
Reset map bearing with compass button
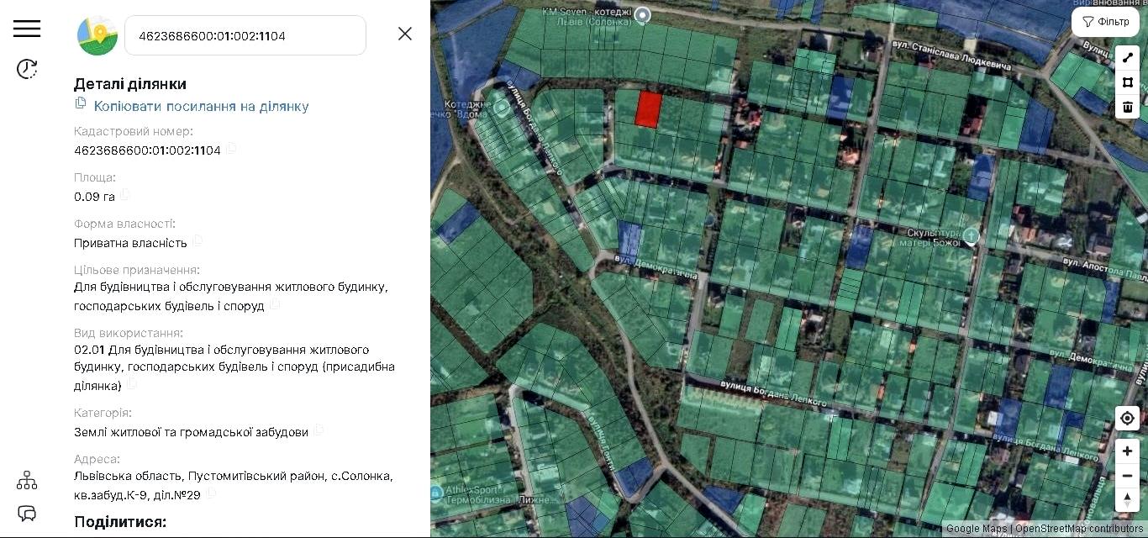(x=1127, y=499)
